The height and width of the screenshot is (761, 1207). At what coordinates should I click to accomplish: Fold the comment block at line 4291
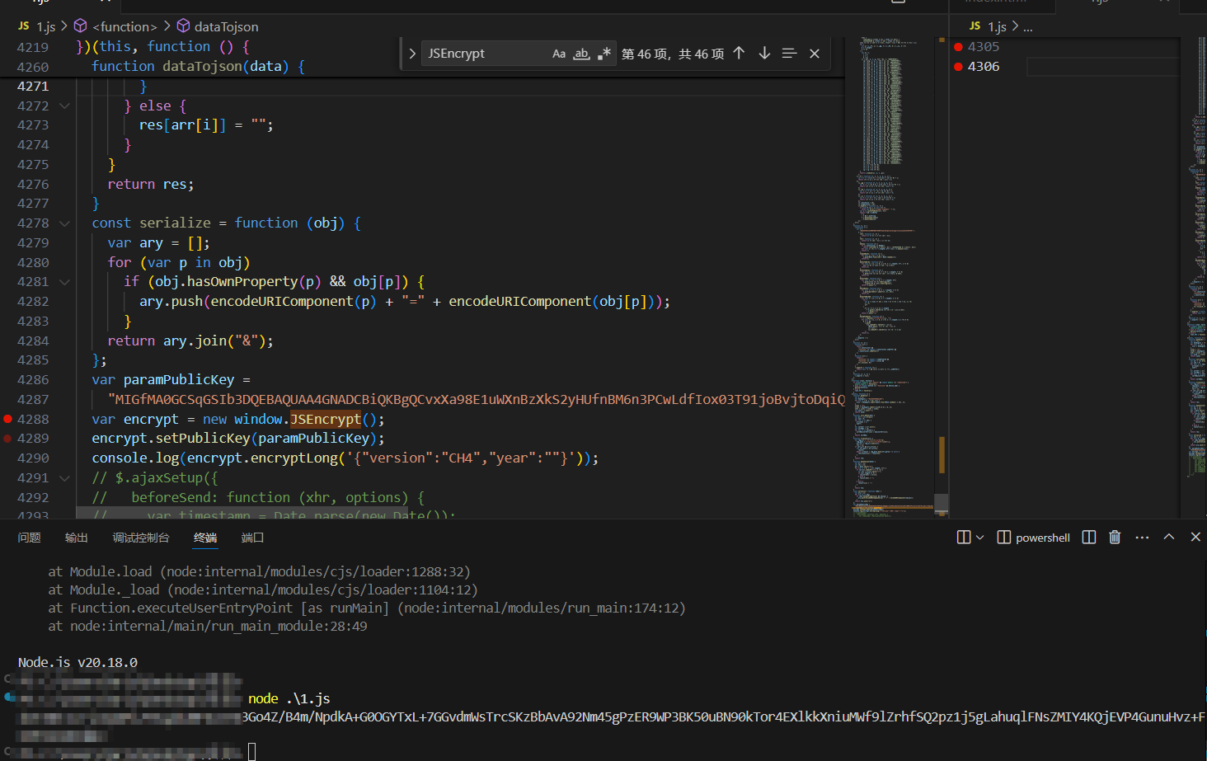(x=64, y=478)
